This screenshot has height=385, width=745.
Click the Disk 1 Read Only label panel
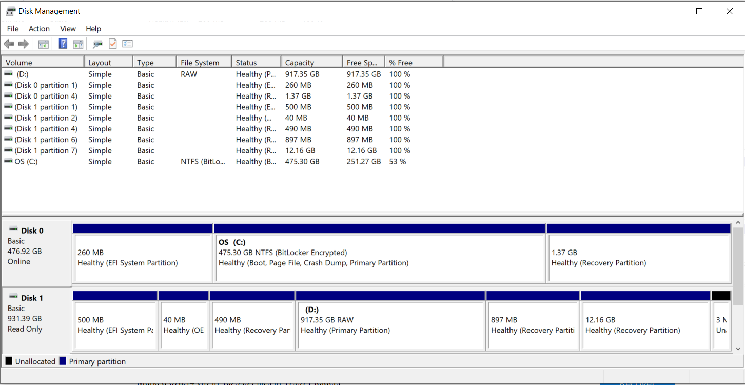pyautogui.click(x=36, y=321)
